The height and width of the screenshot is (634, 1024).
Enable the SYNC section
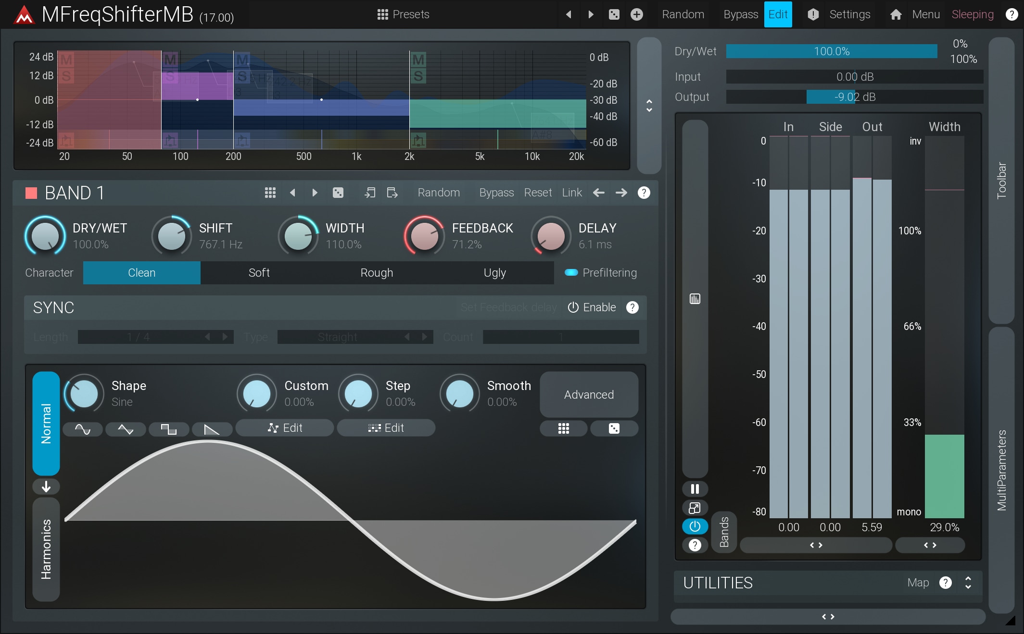point(592,307)
